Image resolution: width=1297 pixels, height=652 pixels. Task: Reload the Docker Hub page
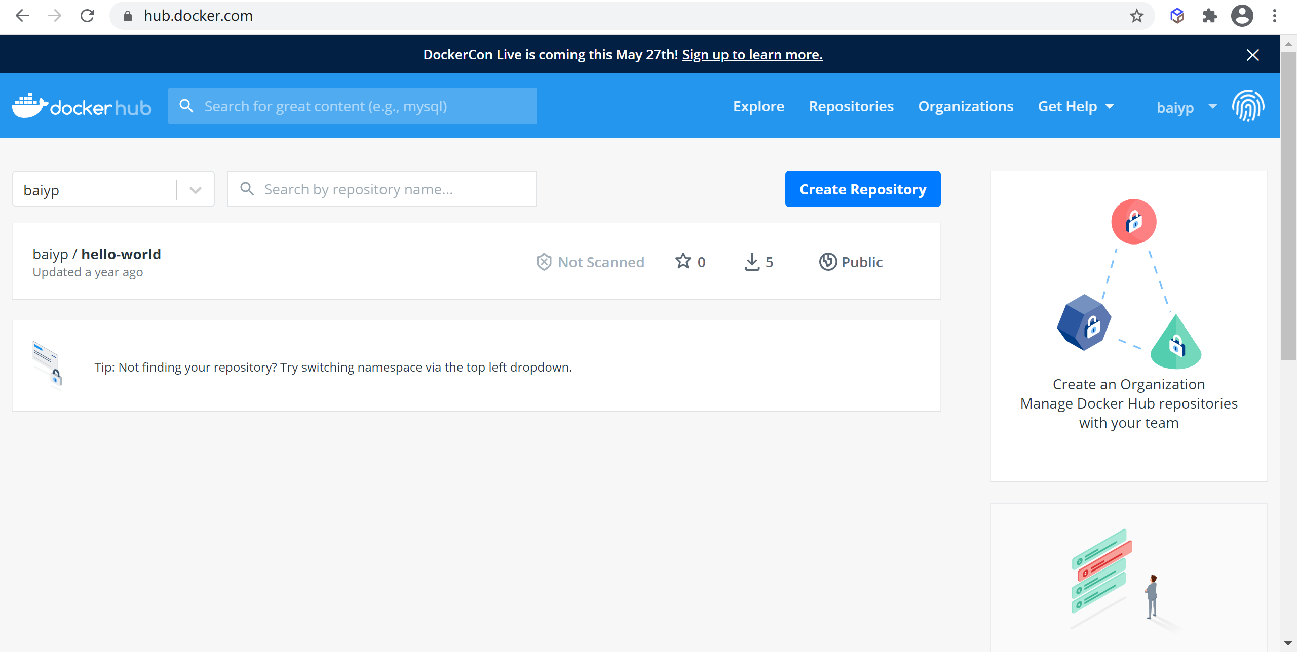point(88,16)
